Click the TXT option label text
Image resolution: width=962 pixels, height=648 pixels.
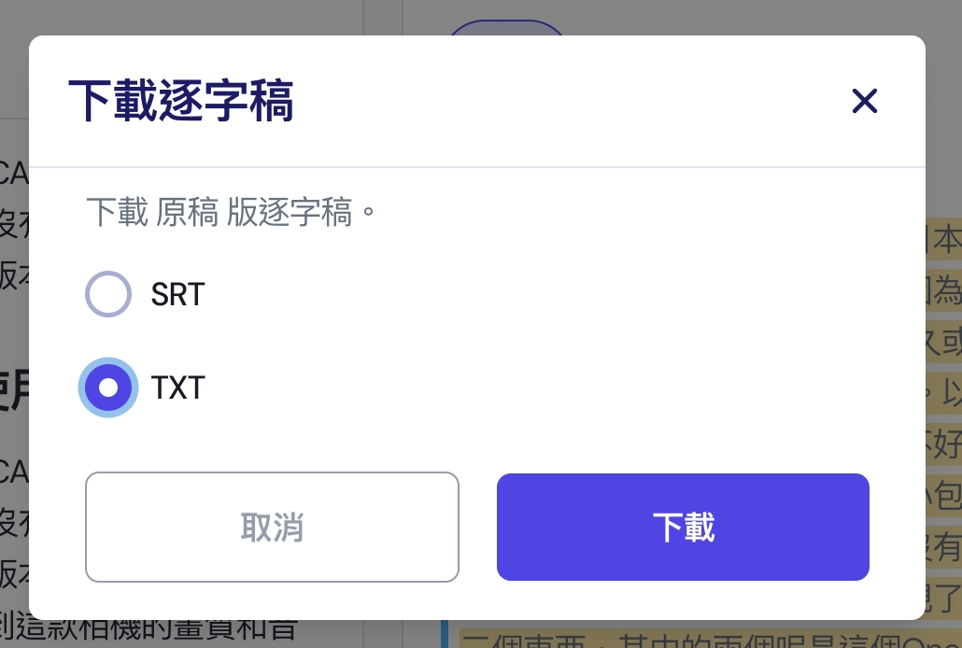[177, 387]
